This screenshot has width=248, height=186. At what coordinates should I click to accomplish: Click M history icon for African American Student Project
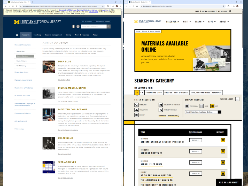(223, 140)
